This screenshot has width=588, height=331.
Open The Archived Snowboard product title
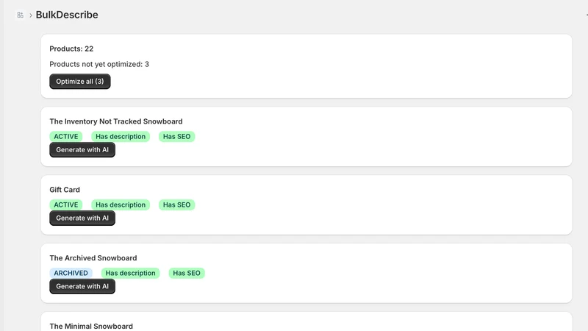point(93,258)
